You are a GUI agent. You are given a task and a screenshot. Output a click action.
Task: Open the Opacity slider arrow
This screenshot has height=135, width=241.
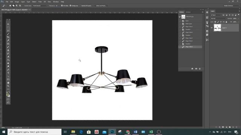(238, 18)
